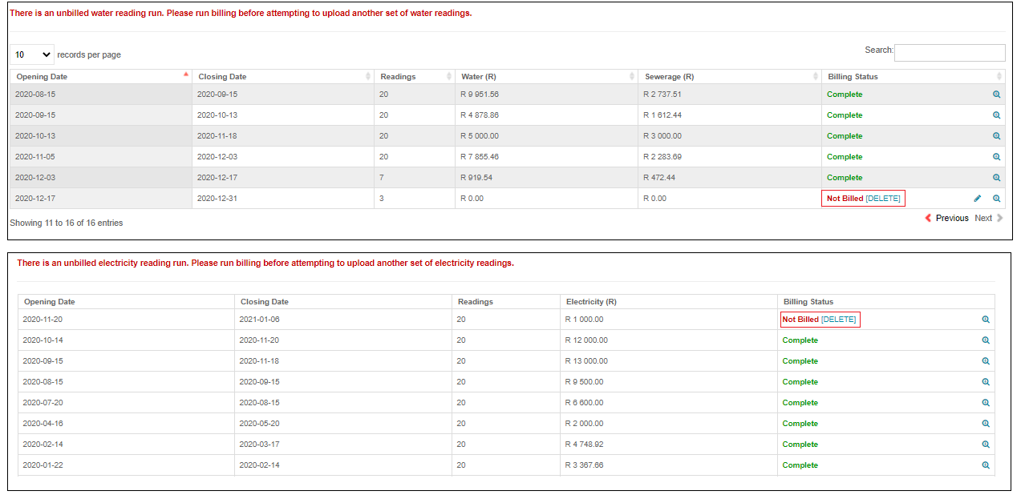View electricity run opening 2020-09-15
Screen dimensions: 1025x499
[986, 361]
